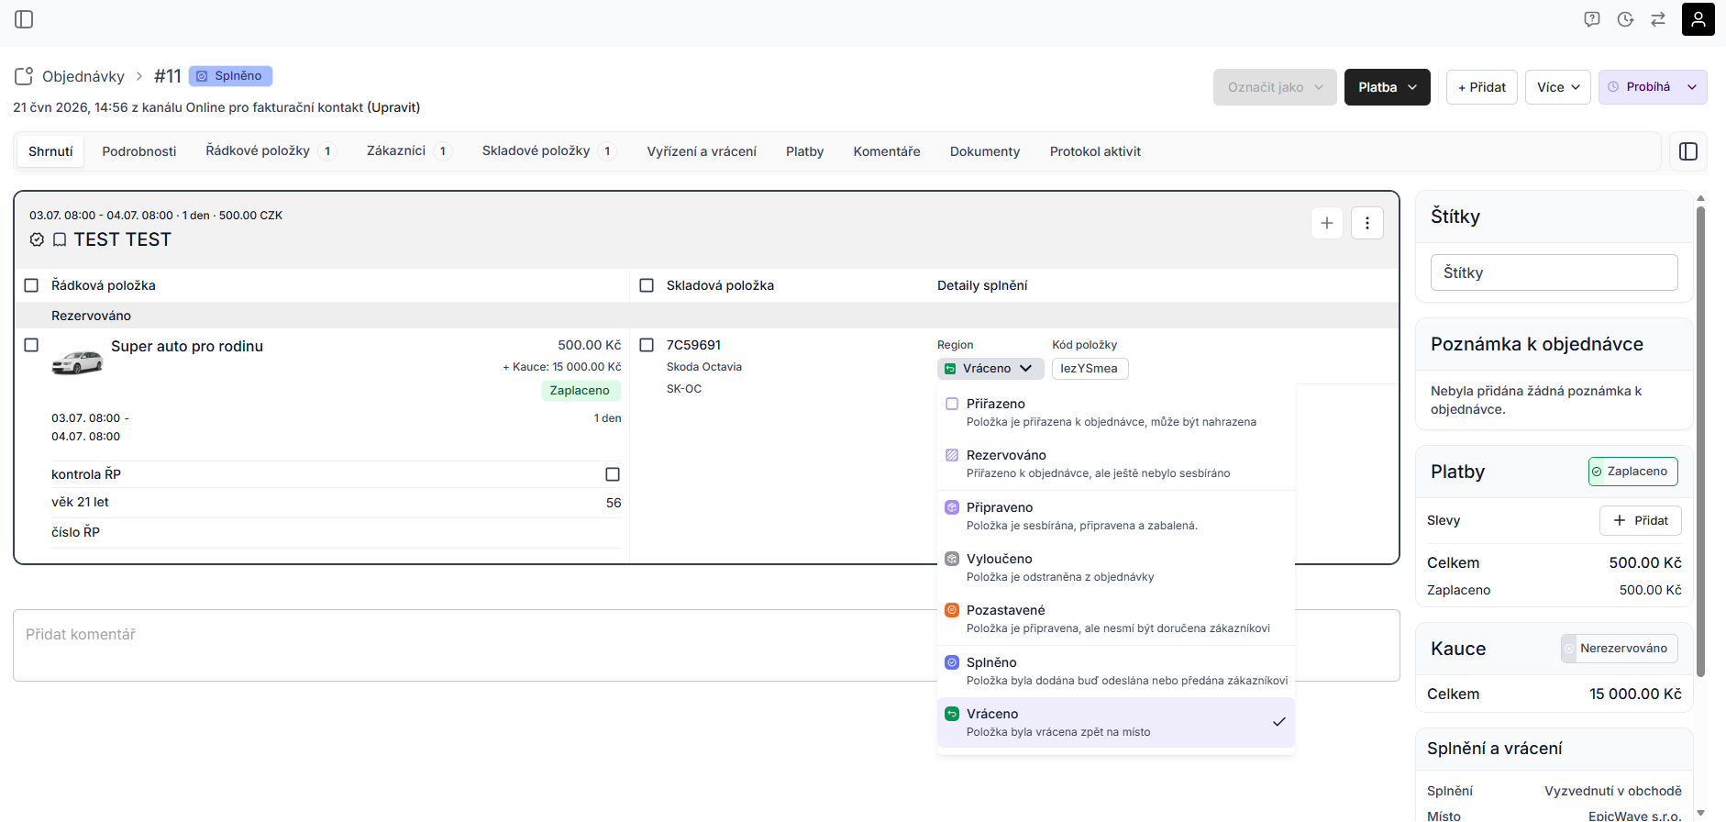Switch to the Platby tab
This screenshot has height=822, width=1726.
804,151
